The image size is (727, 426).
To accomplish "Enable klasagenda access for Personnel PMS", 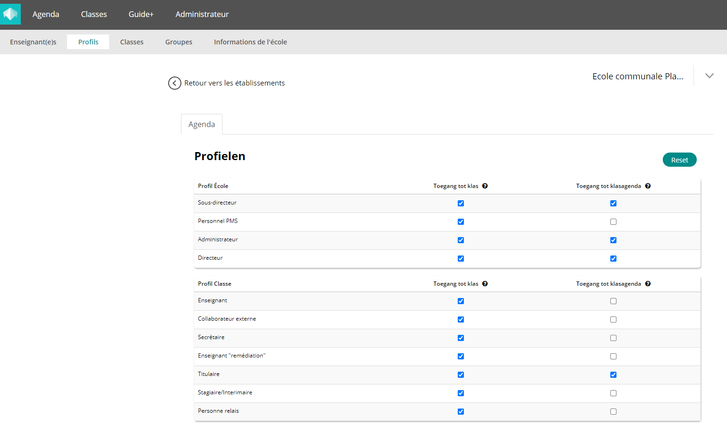I will pyautogui.click(x=613, y=222).
